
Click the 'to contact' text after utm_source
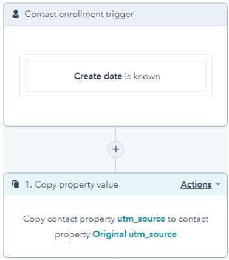(x=188, y=219)
